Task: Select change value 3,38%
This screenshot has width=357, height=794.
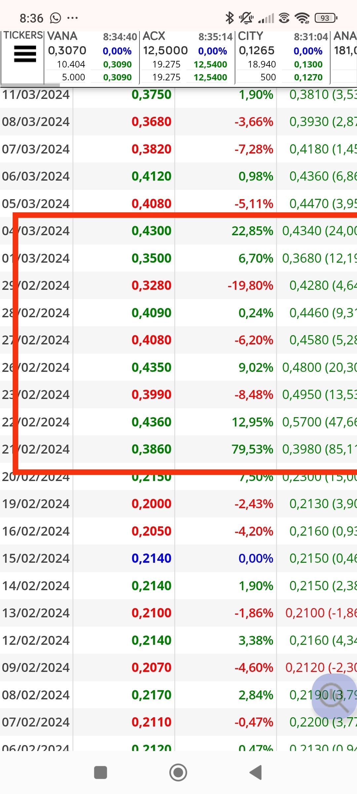Action: 256,640
